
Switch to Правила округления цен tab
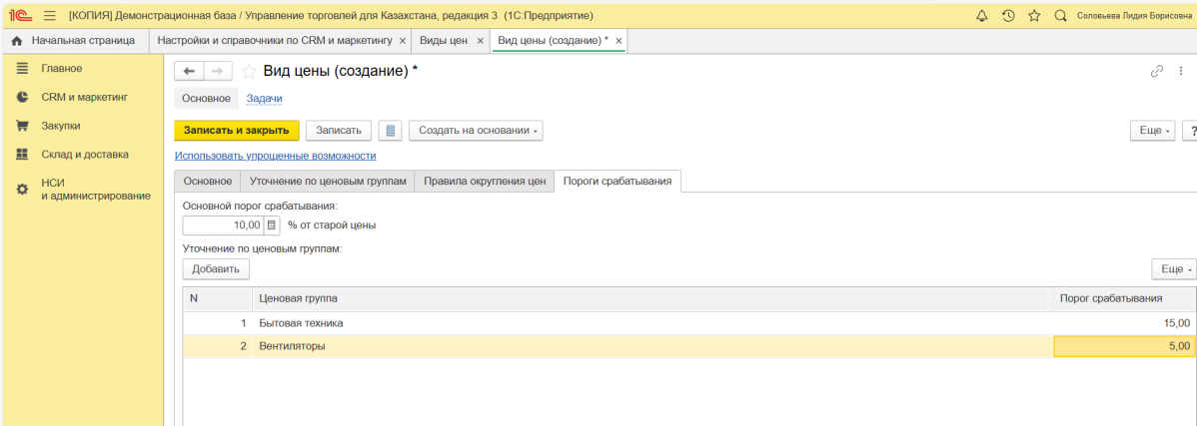(x=485, y=181)
